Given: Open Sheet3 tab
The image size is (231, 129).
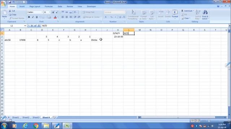Looking at the screenshot, I should (x=36, y=118).
